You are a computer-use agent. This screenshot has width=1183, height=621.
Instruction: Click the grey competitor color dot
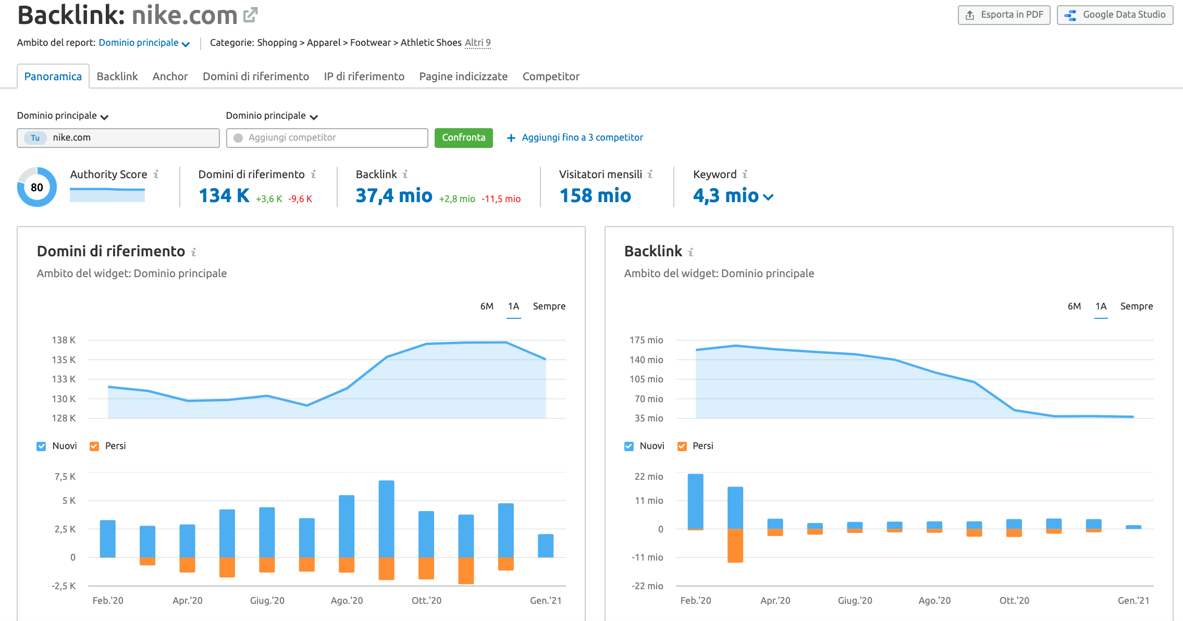point(238,138)
